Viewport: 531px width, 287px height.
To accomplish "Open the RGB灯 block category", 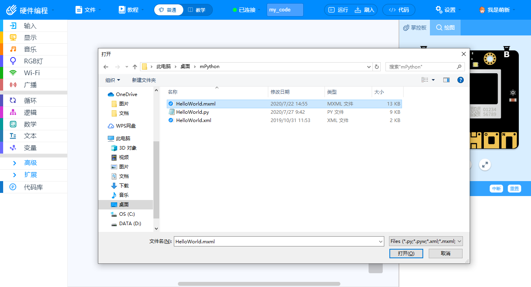I will click(x=34, y=61).
